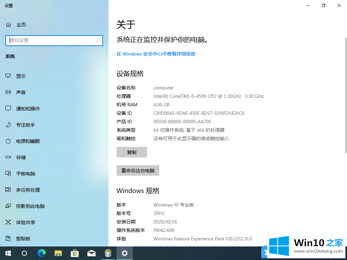Click the version value Windows 10 专业版
The width and height of the screenshot is (347, 260).
(174, 205)
